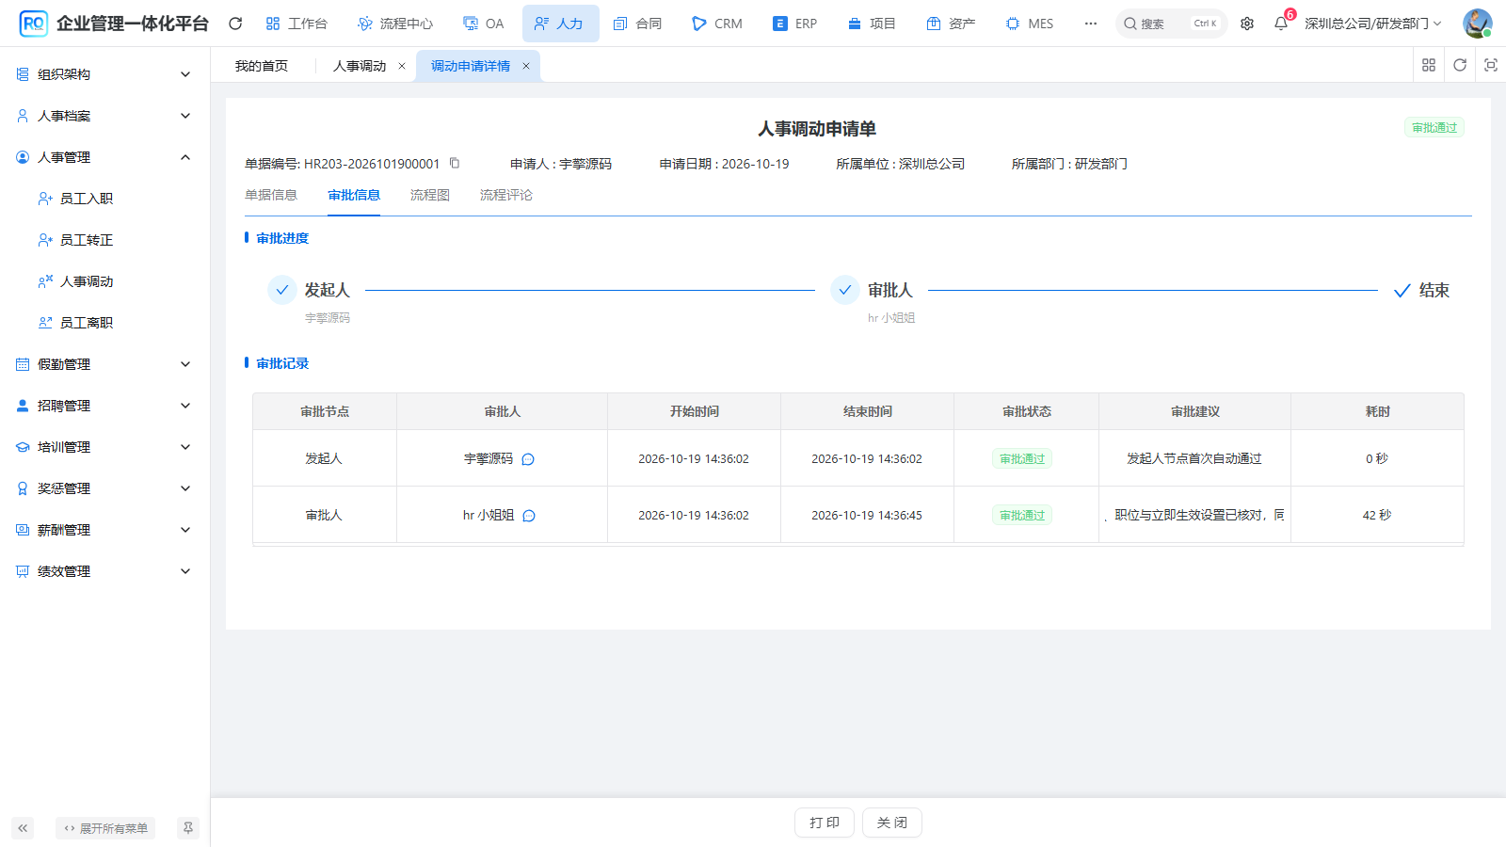Expand the 人事档案 sidebar menu
This screenshot has width=1506, height=847.
tap(104, 116)
